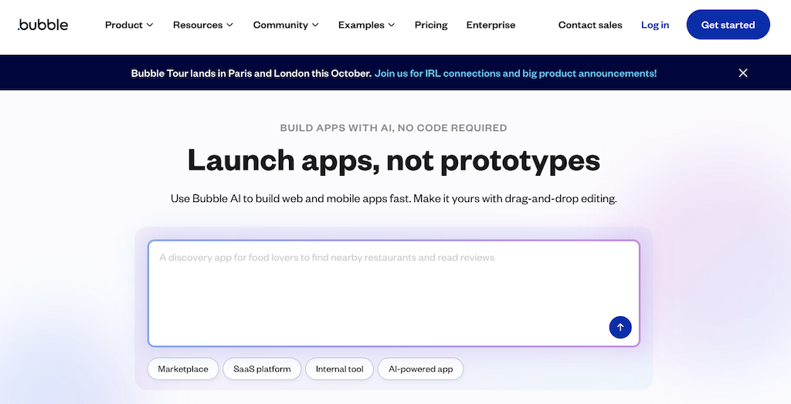Focus the app idea prompt text box
Screen dimensions: 791x404
[394, 294]
